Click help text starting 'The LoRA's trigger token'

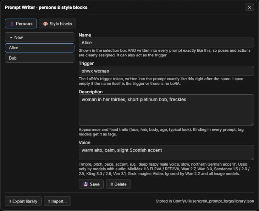click(x=161, y=81)
